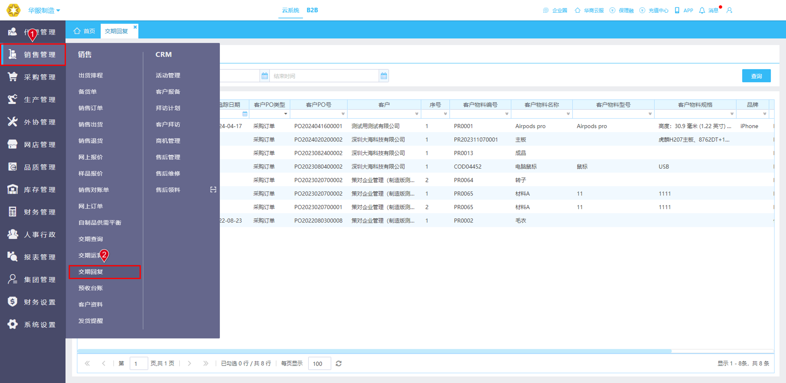The width and height of the screenshot is (786, 383).
Task: Click the 结束时间 input field
Action: coord(324,76)
